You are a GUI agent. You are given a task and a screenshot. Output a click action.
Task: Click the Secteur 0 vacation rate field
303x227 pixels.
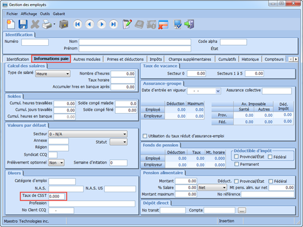196,74
